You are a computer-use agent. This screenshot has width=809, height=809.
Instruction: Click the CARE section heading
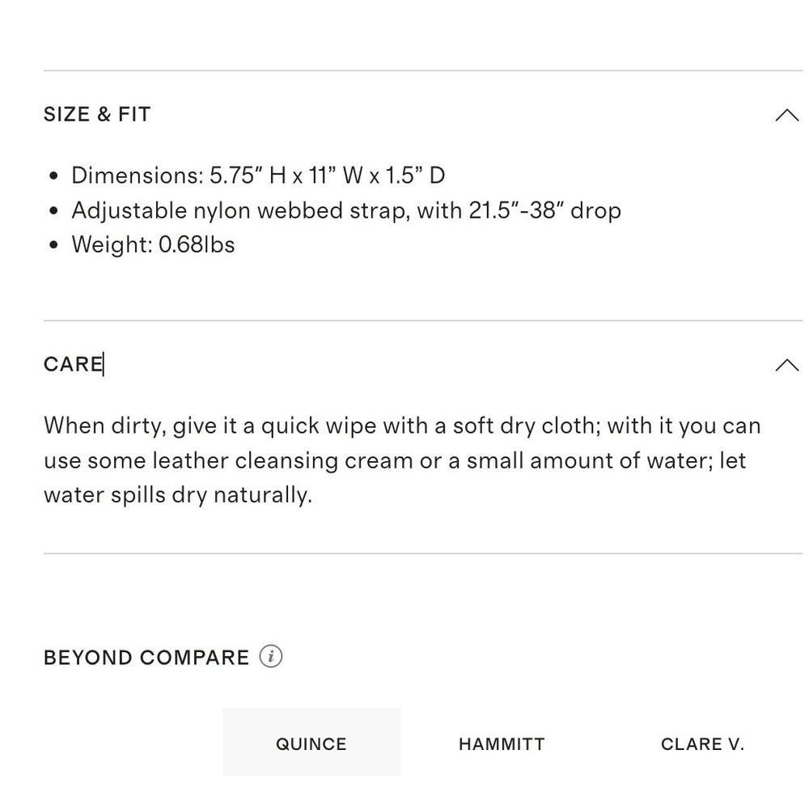pyautogui.click(x=74, y=364)
